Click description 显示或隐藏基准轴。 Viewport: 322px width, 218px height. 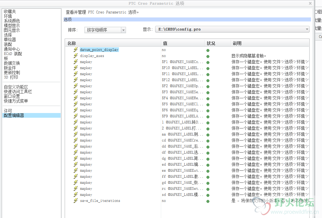click(249, 56)
